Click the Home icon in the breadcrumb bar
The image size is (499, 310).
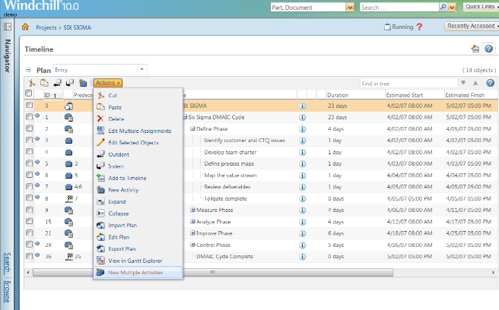point(25,27)
